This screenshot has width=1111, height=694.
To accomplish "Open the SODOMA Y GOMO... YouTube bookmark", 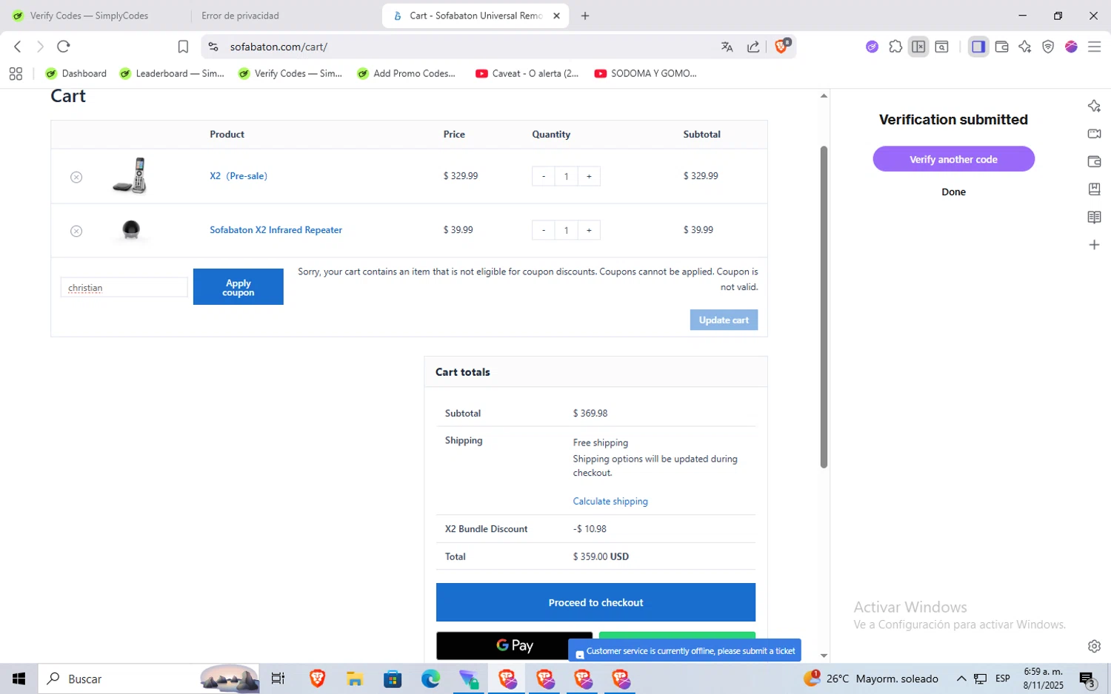I will point(646,73).
